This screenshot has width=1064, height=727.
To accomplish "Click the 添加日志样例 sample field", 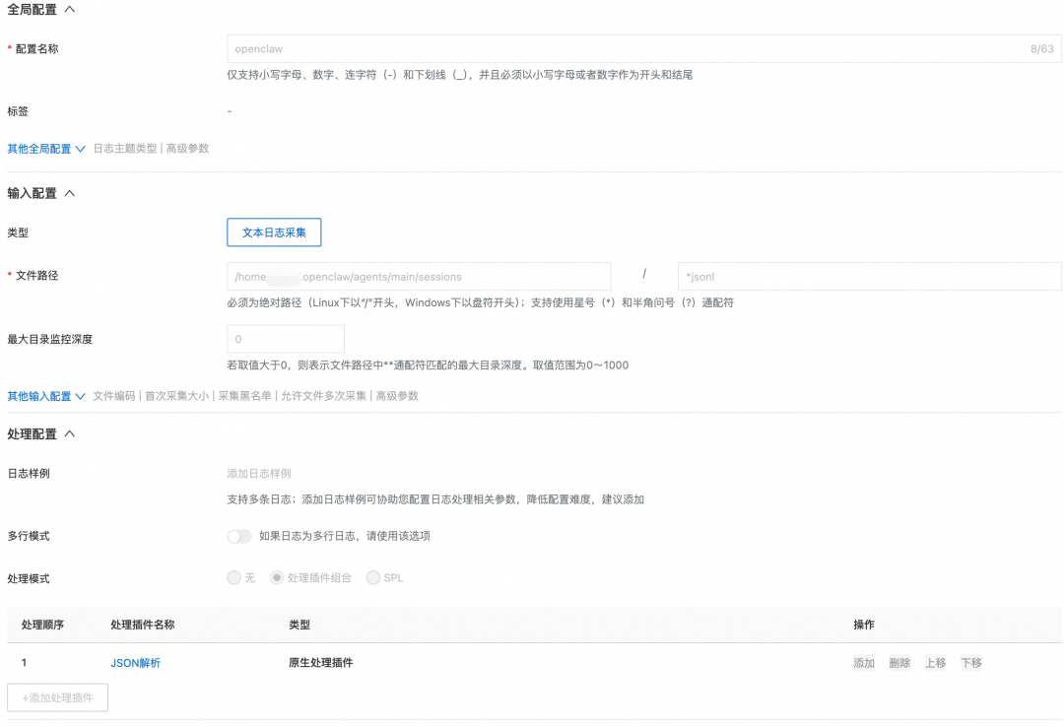I will (x=394, y=473).
